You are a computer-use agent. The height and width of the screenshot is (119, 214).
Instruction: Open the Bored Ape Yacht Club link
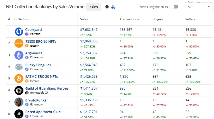(43, 112)
